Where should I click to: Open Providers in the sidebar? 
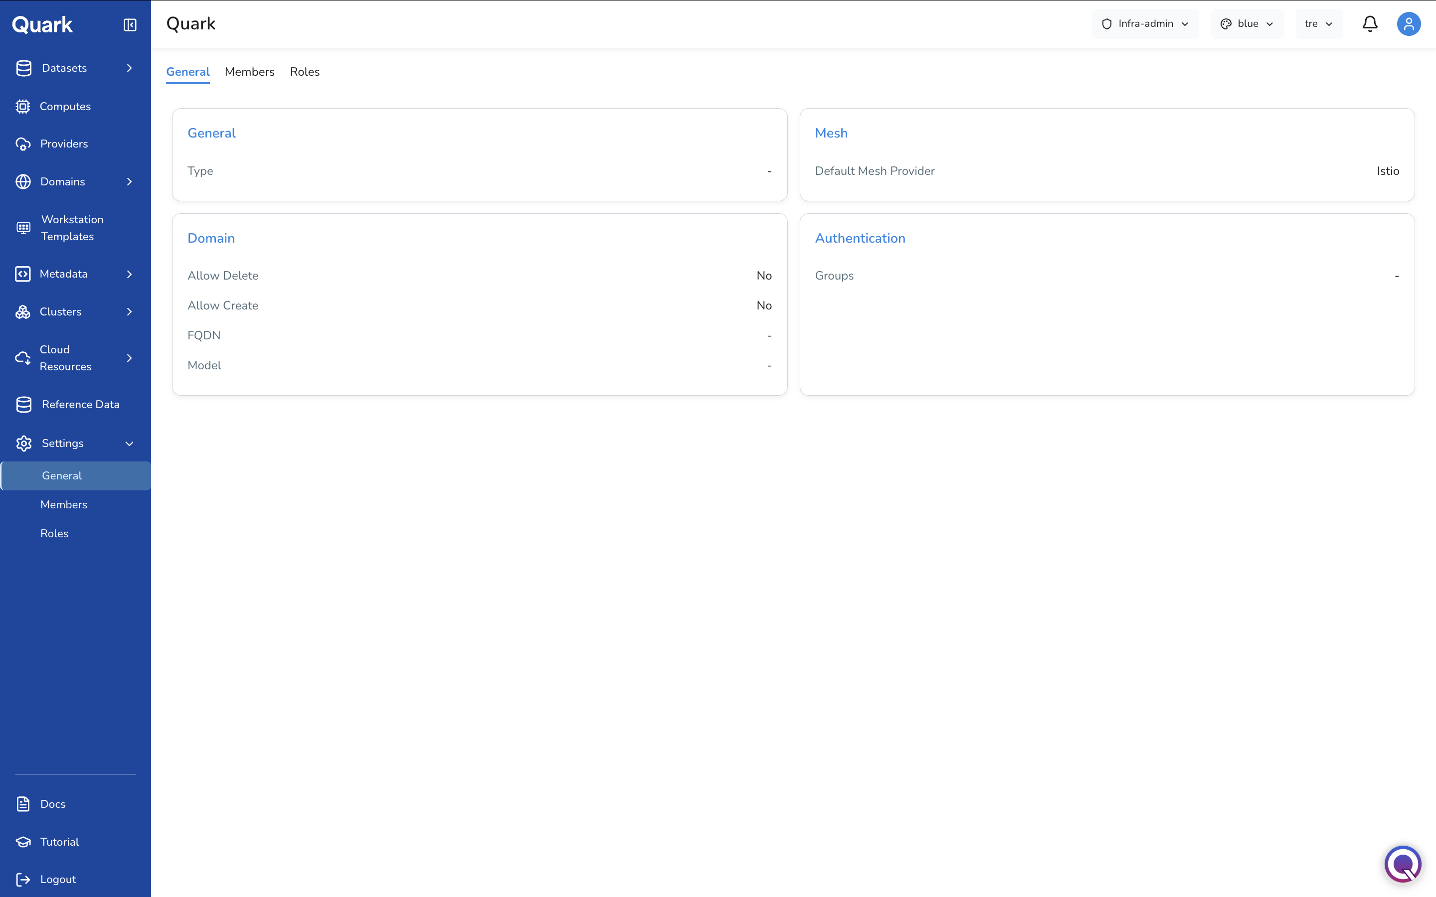point(64,144)
